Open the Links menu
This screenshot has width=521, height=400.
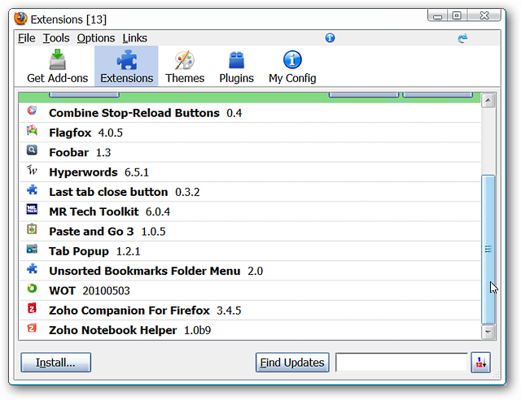(134, 38)
